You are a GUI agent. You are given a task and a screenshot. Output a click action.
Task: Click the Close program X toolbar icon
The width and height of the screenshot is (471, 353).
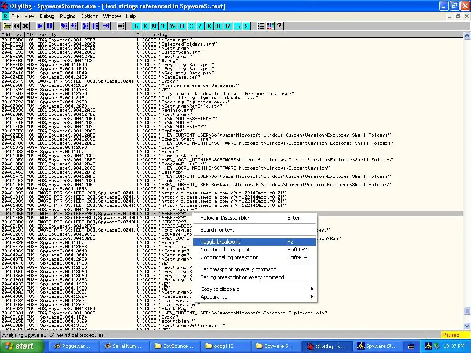click(x=26, y=26)
